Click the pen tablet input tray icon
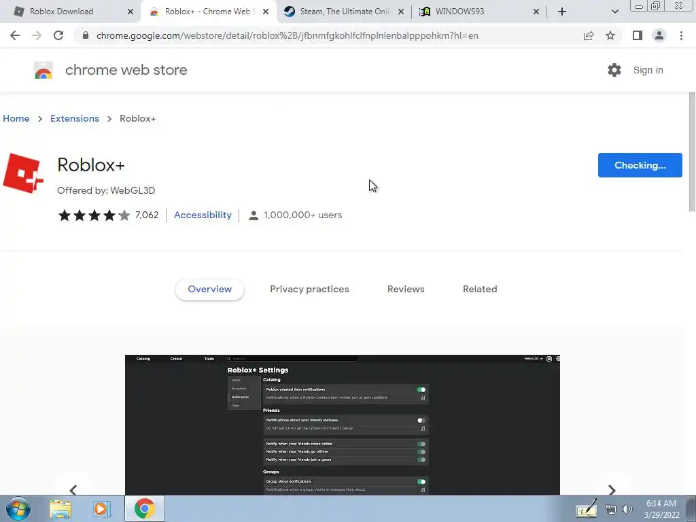Image resolution: width=696 pixels, height=522 pixels. [587, 508]
